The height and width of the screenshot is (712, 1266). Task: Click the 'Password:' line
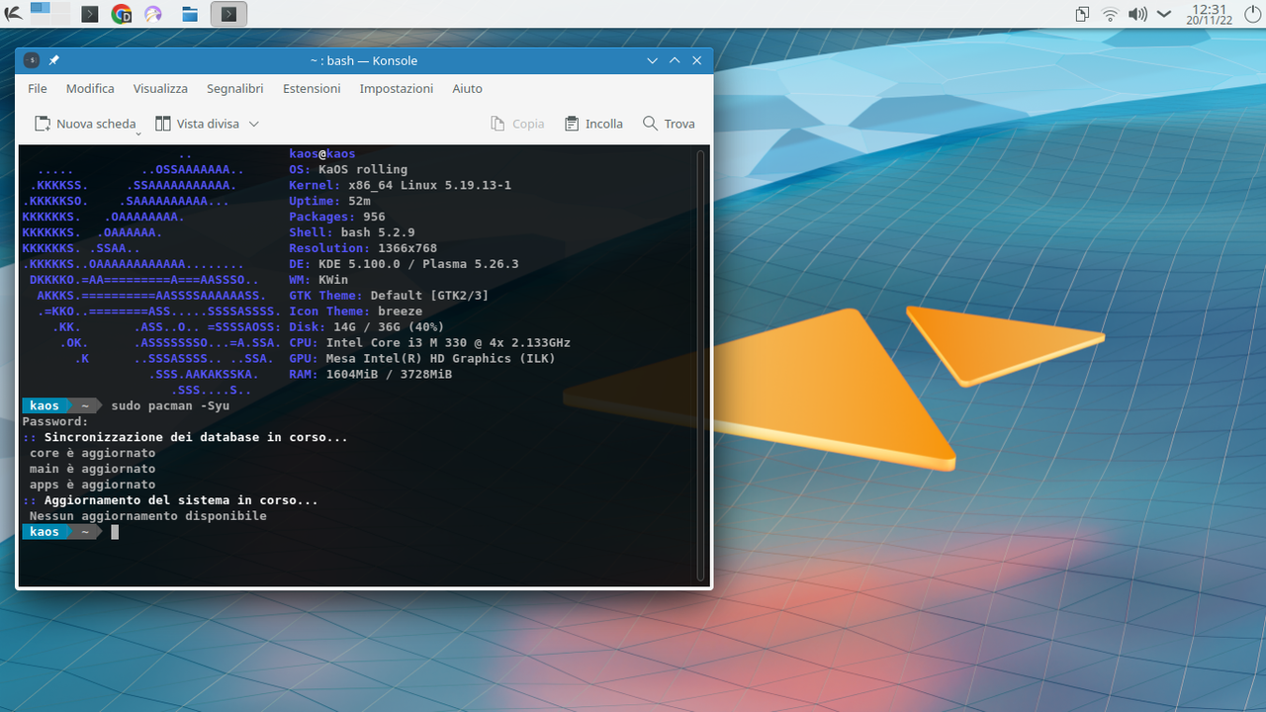[55, 421]
